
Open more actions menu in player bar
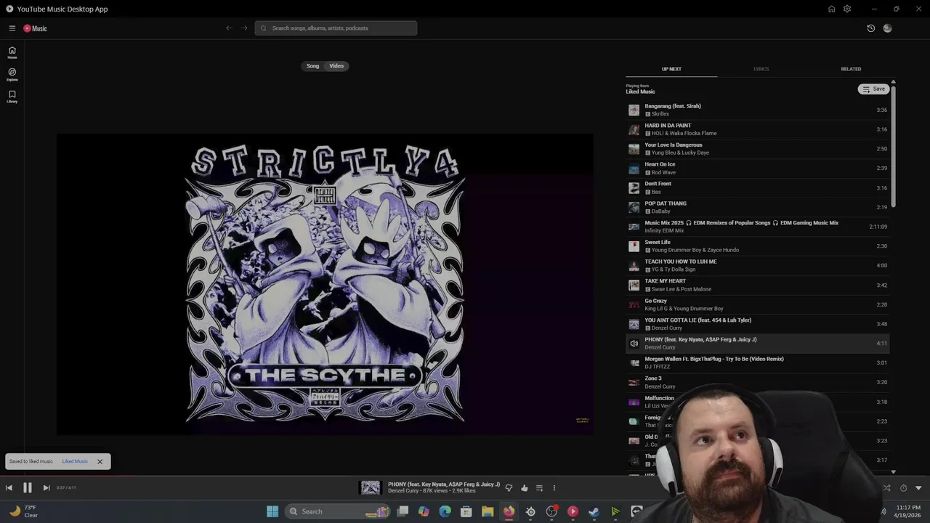[x=554, y=488]
